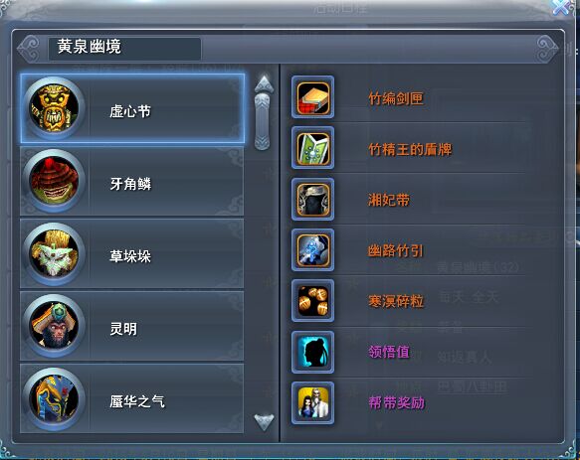
Task: Click the 牙角鳞 red monster portrait
Action: [x=54, y=181]
